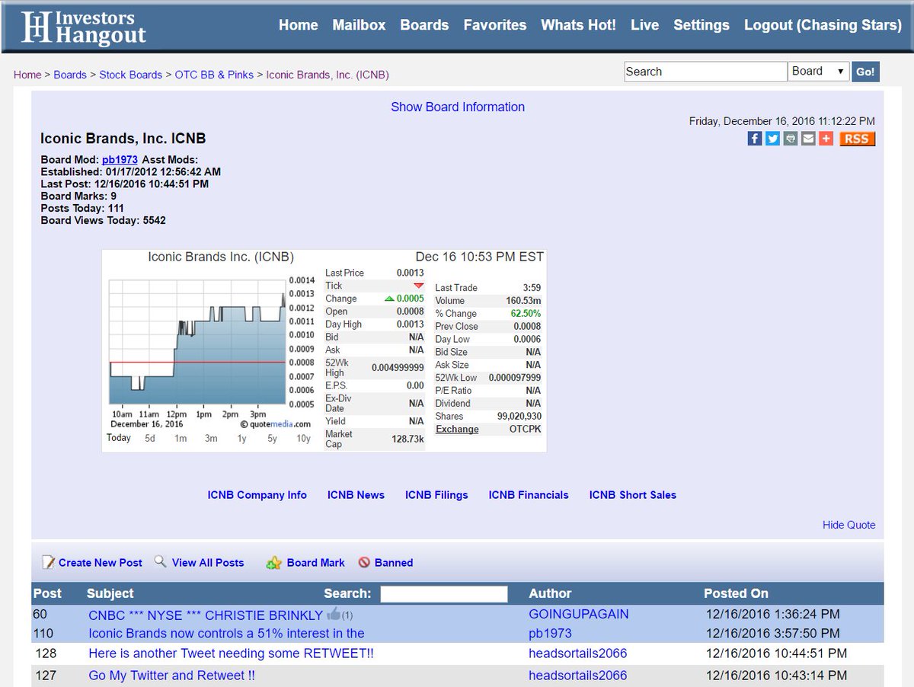Screen dimensions: 914x687
Task: Select Today chart range
Action: click(x=119, y=438)
